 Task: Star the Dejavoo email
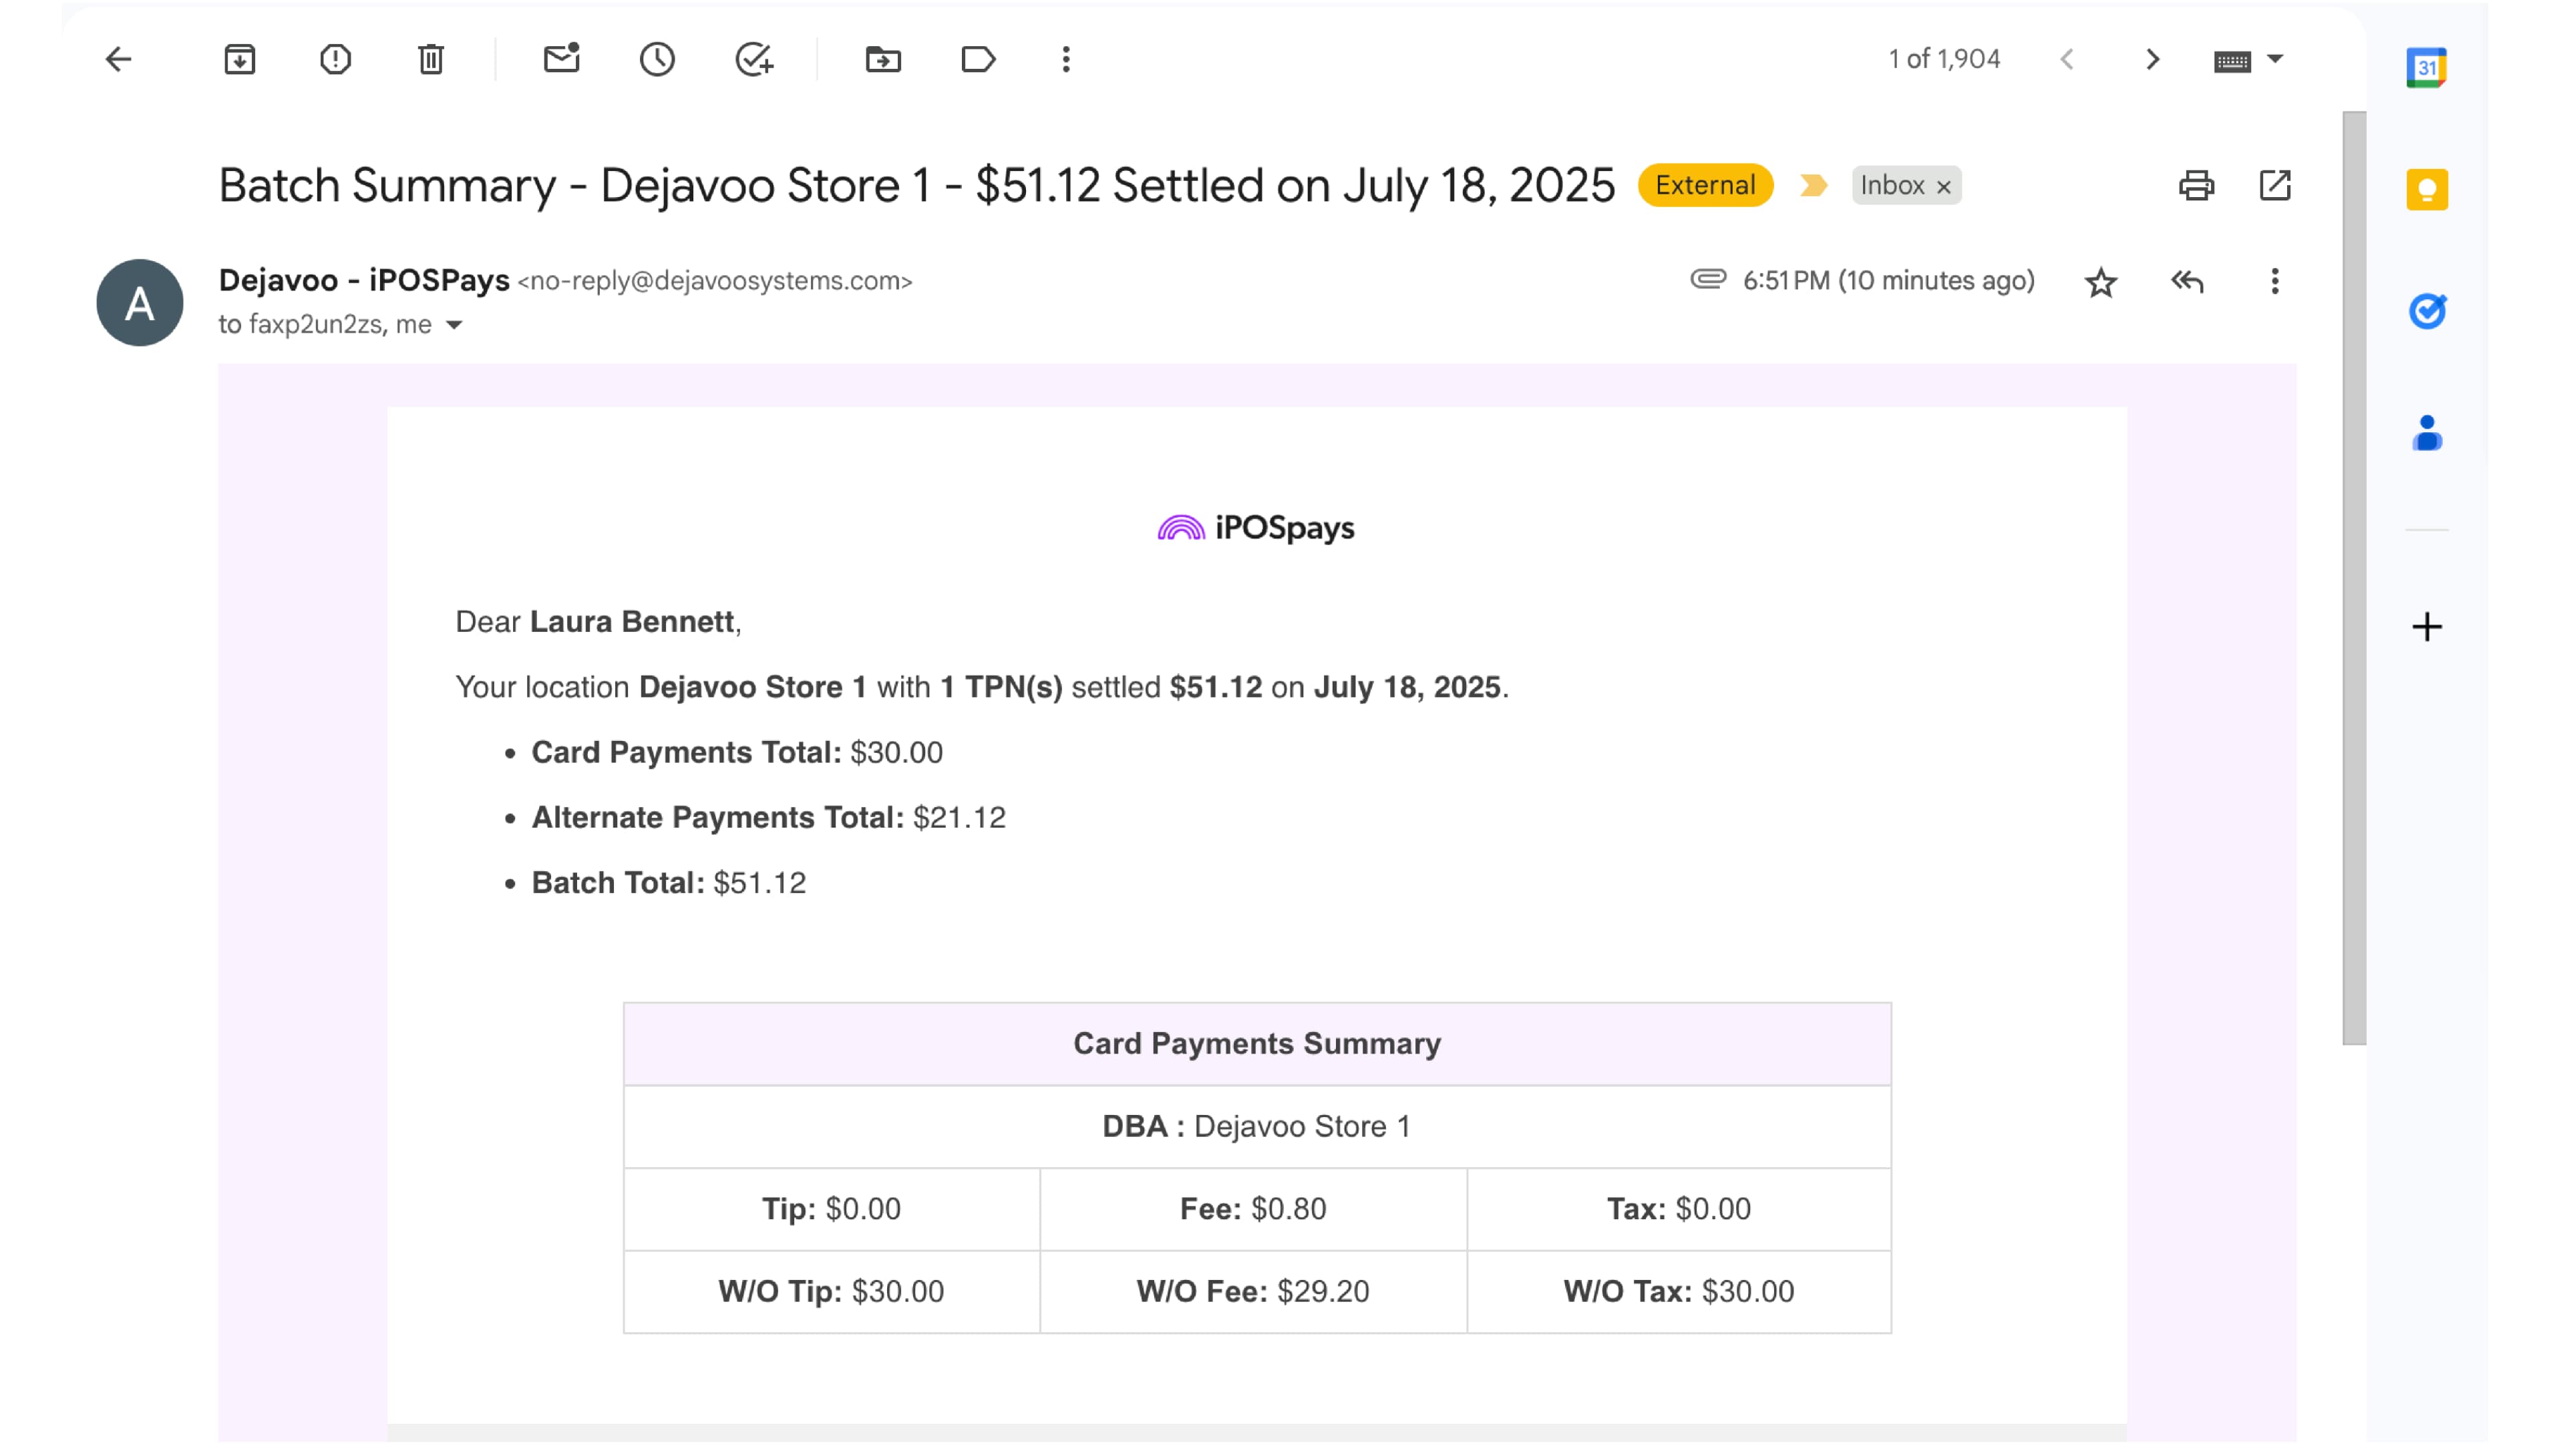pyautogui.click(x=2100, y=282)
